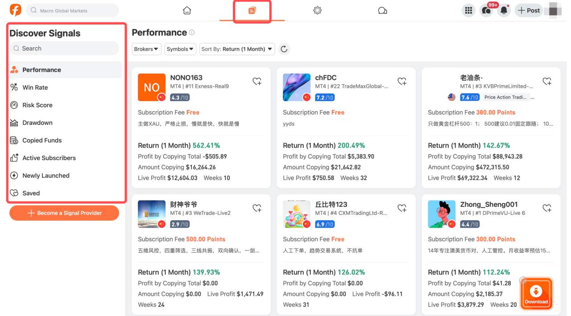Select Risk Score in the sidebar

[x=66, y=105]
